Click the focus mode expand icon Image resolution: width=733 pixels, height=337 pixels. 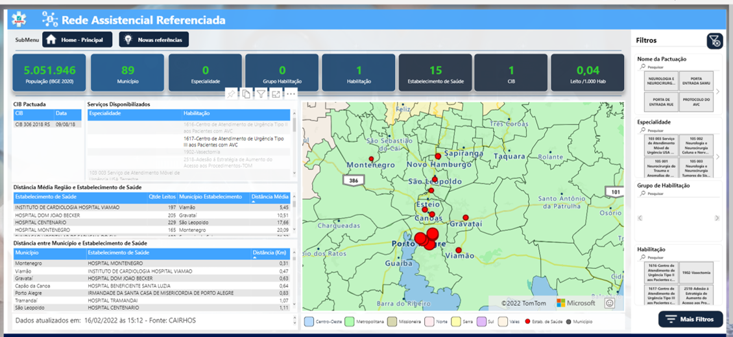(x=276, y=94)
